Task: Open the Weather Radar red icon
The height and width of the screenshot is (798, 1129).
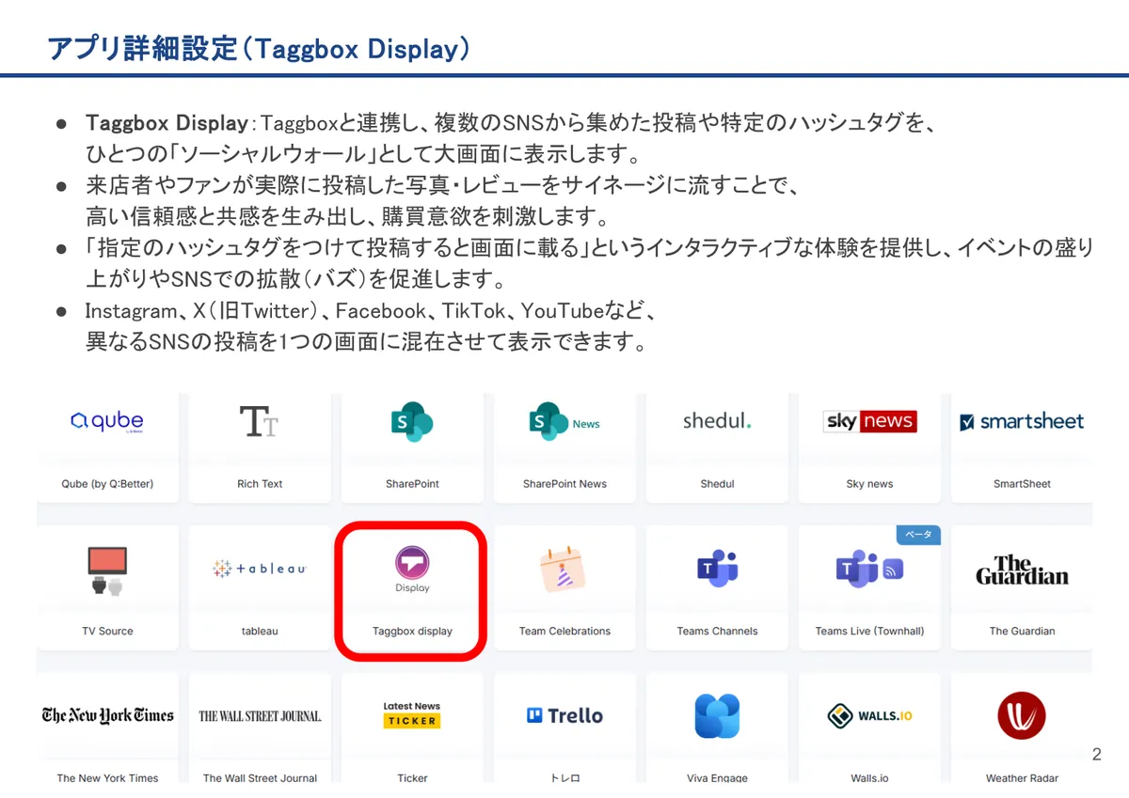Action: click(1022, 715)
